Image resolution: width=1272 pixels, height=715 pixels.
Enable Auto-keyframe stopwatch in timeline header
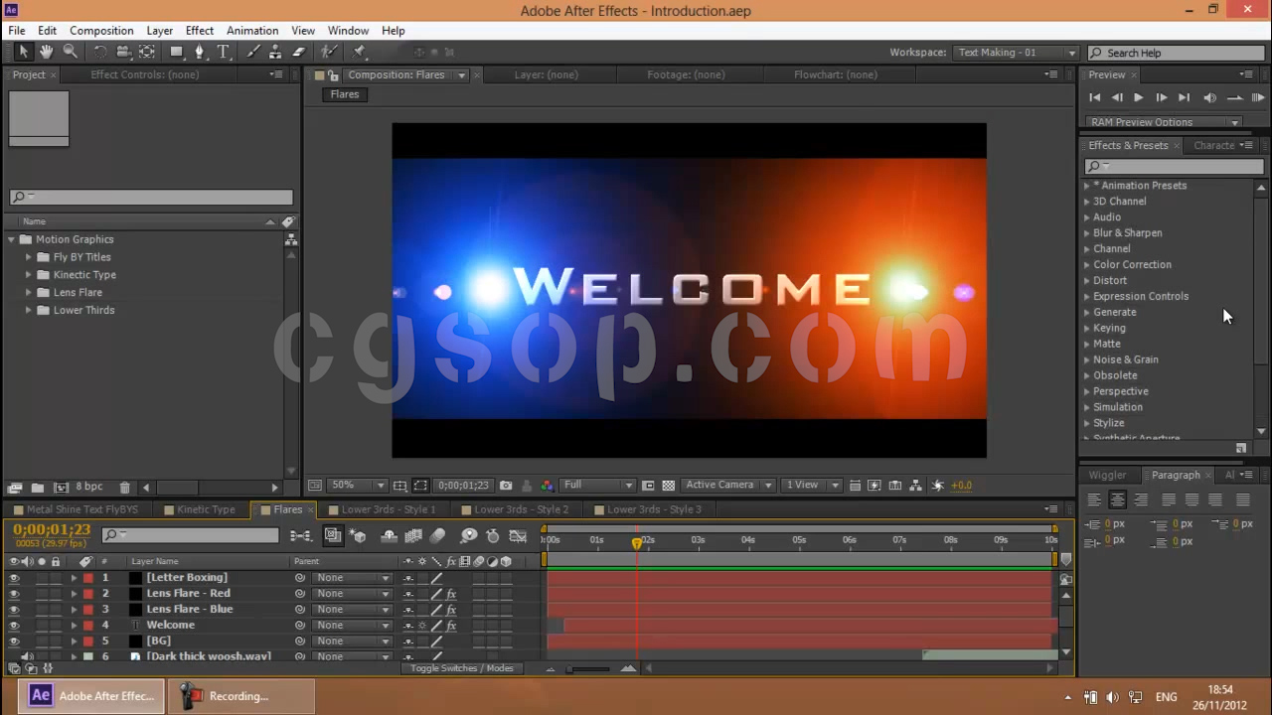(493, 535)
